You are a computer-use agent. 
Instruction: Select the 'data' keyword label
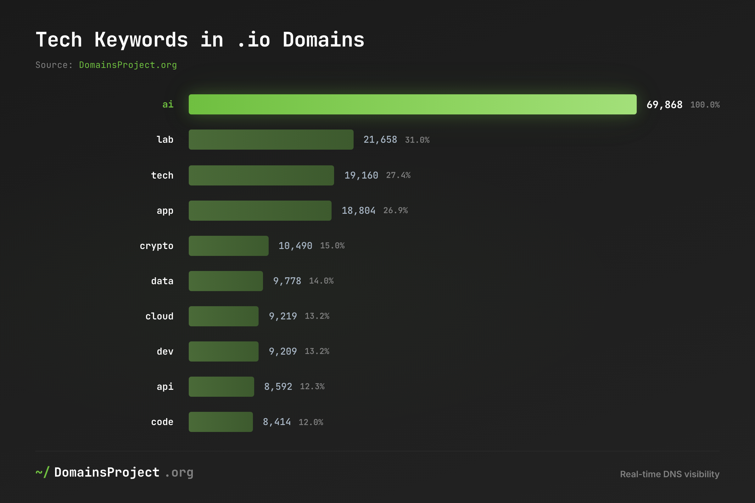[162, 281]
